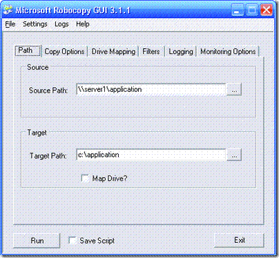Viewport: 279px width, 258px height.
Task: Switch to the Drive Mapping tab
Action: click(113, 51)
